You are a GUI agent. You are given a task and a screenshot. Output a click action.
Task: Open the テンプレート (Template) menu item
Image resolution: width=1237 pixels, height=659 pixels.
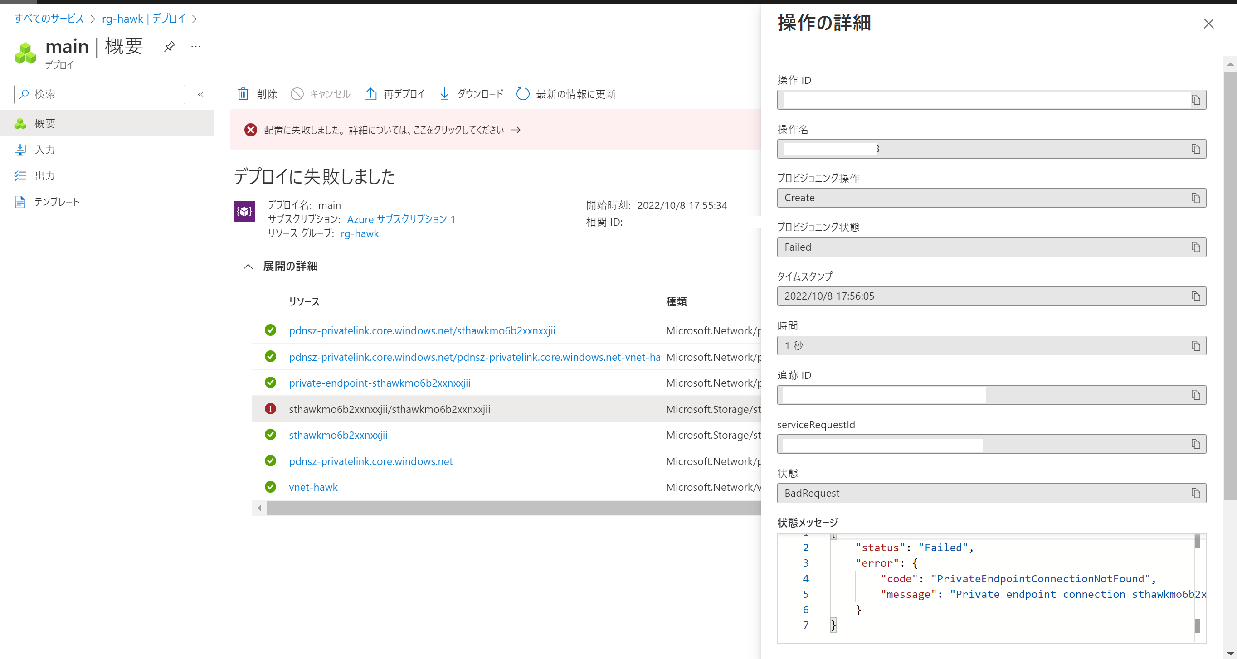57,202
